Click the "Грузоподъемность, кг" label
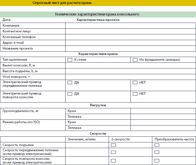 pos(21,111)
